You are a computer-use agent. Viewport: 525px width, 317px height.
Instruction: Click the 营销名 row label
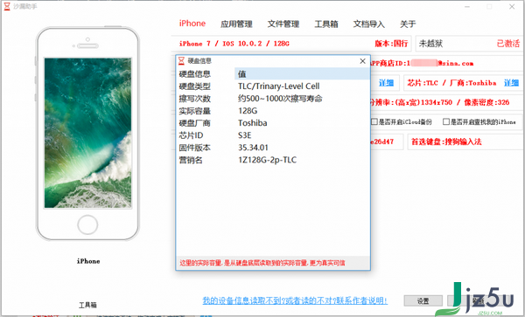pos(191,160)
